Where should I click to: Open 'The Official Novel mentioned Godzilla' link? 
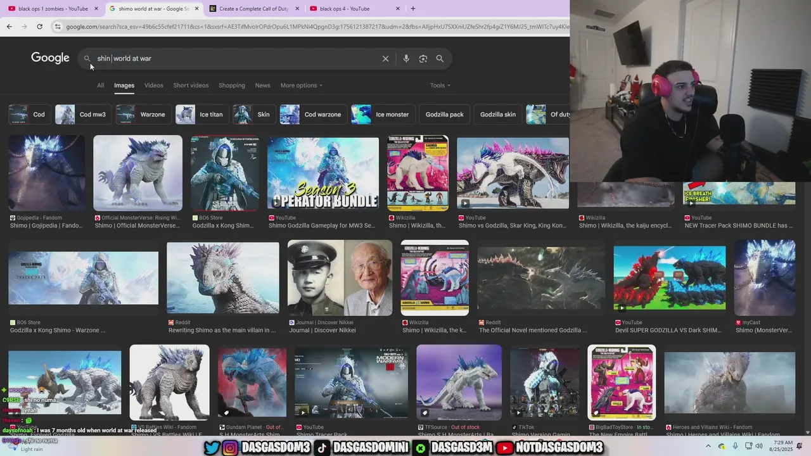click(x=533, y=330)
